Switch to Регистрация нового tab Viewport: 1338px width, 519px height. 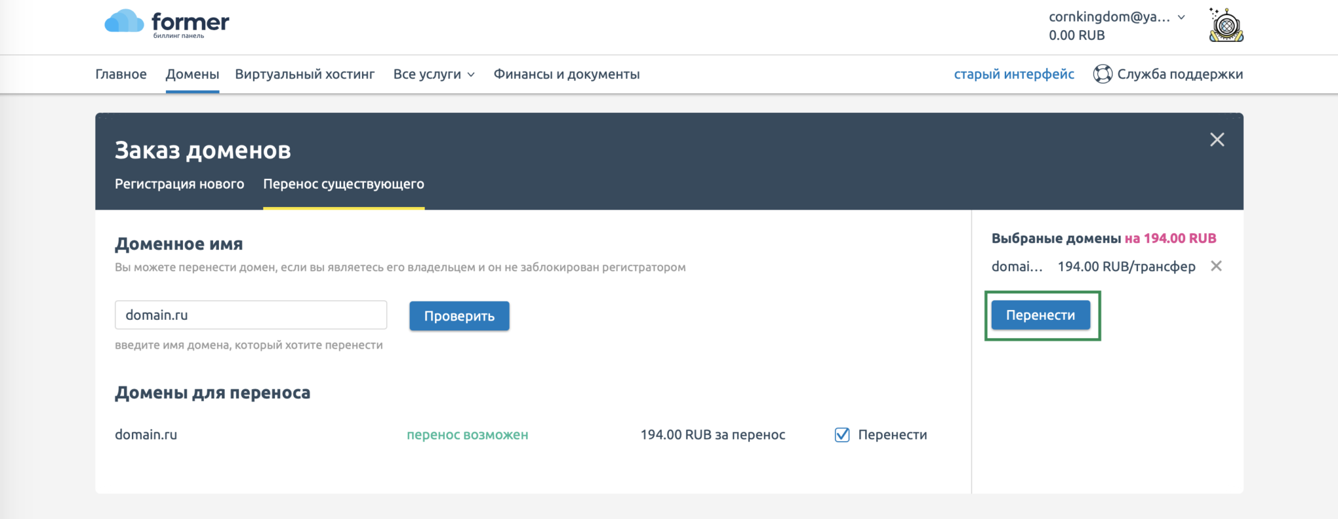pyautogui.click(x=180, y=184)
